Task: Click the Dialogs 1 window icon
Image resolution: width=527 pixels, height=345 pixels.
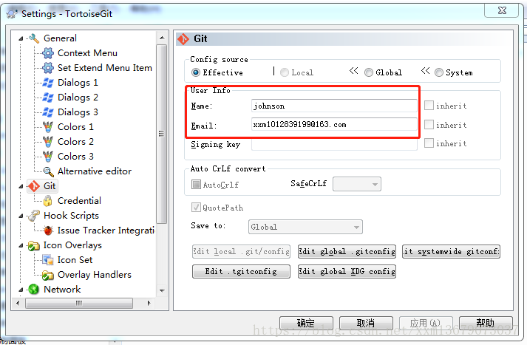Action: click(x=48, y=83)
